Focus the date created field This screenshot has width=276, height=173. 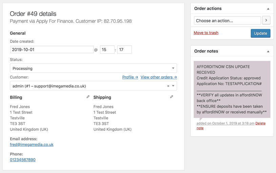52,50
